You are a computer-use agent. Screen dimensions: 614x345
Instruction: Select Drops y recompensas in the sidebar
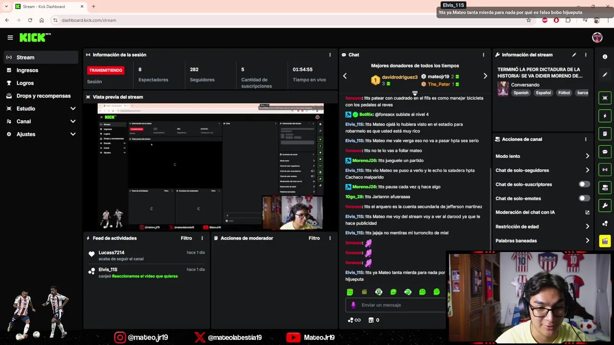tap(40, 96)
